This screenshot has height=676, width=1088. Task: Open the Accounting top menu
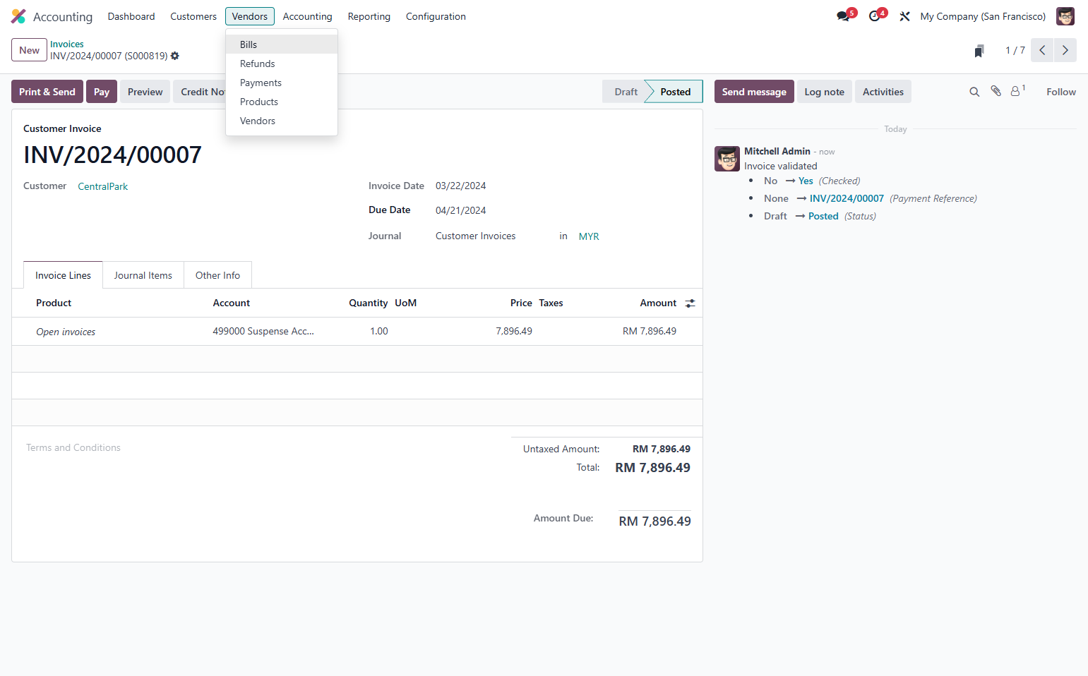(x=307, y=16)
